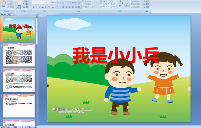Click the Reset (重设) slide button
The image size is (201, 128).
point(26,4)
